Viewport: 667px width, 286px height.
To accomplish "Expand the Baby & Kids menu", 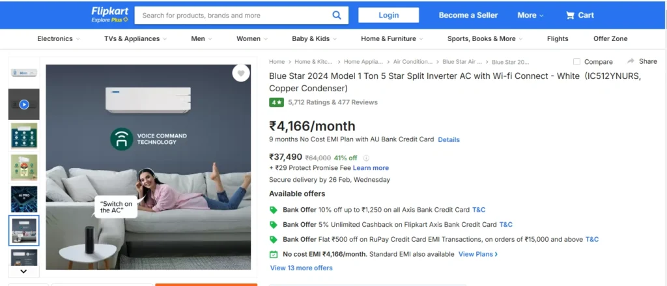I will [x=314, y=38].
